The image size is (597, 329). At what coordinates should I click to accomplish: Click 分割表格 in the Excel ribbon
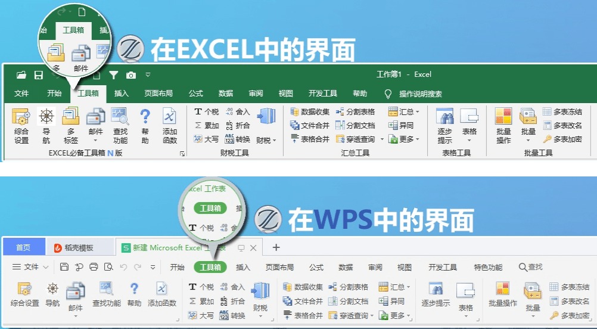pyautogui.click(x=356, y=111)
